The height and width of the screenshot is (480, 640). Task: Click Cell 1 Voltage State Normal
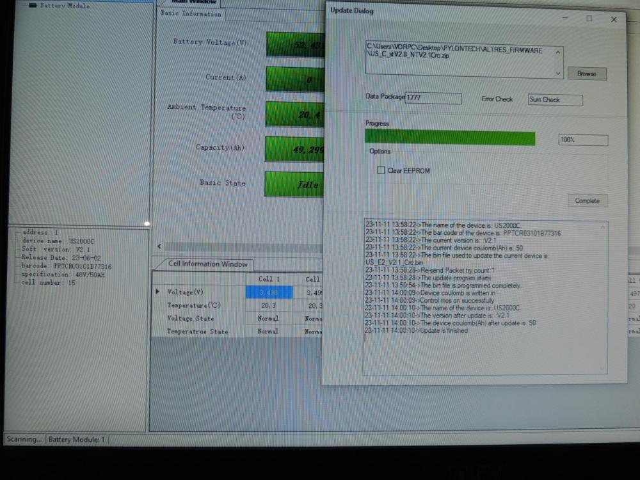tap(269, 318)
